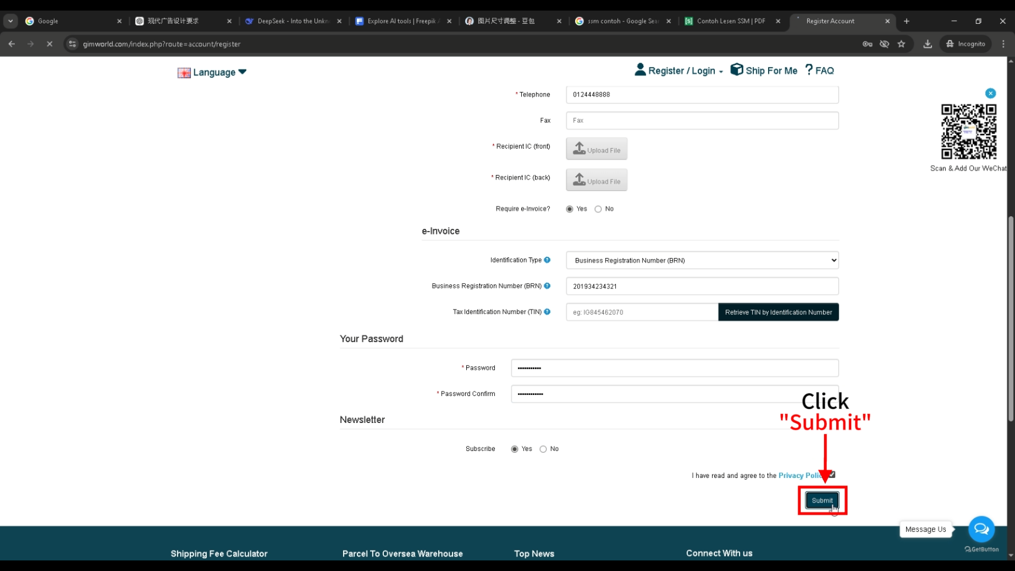The image size is (1015, 571).
Task: Expand the Identification Type dropdown
Action: point(702,261)
